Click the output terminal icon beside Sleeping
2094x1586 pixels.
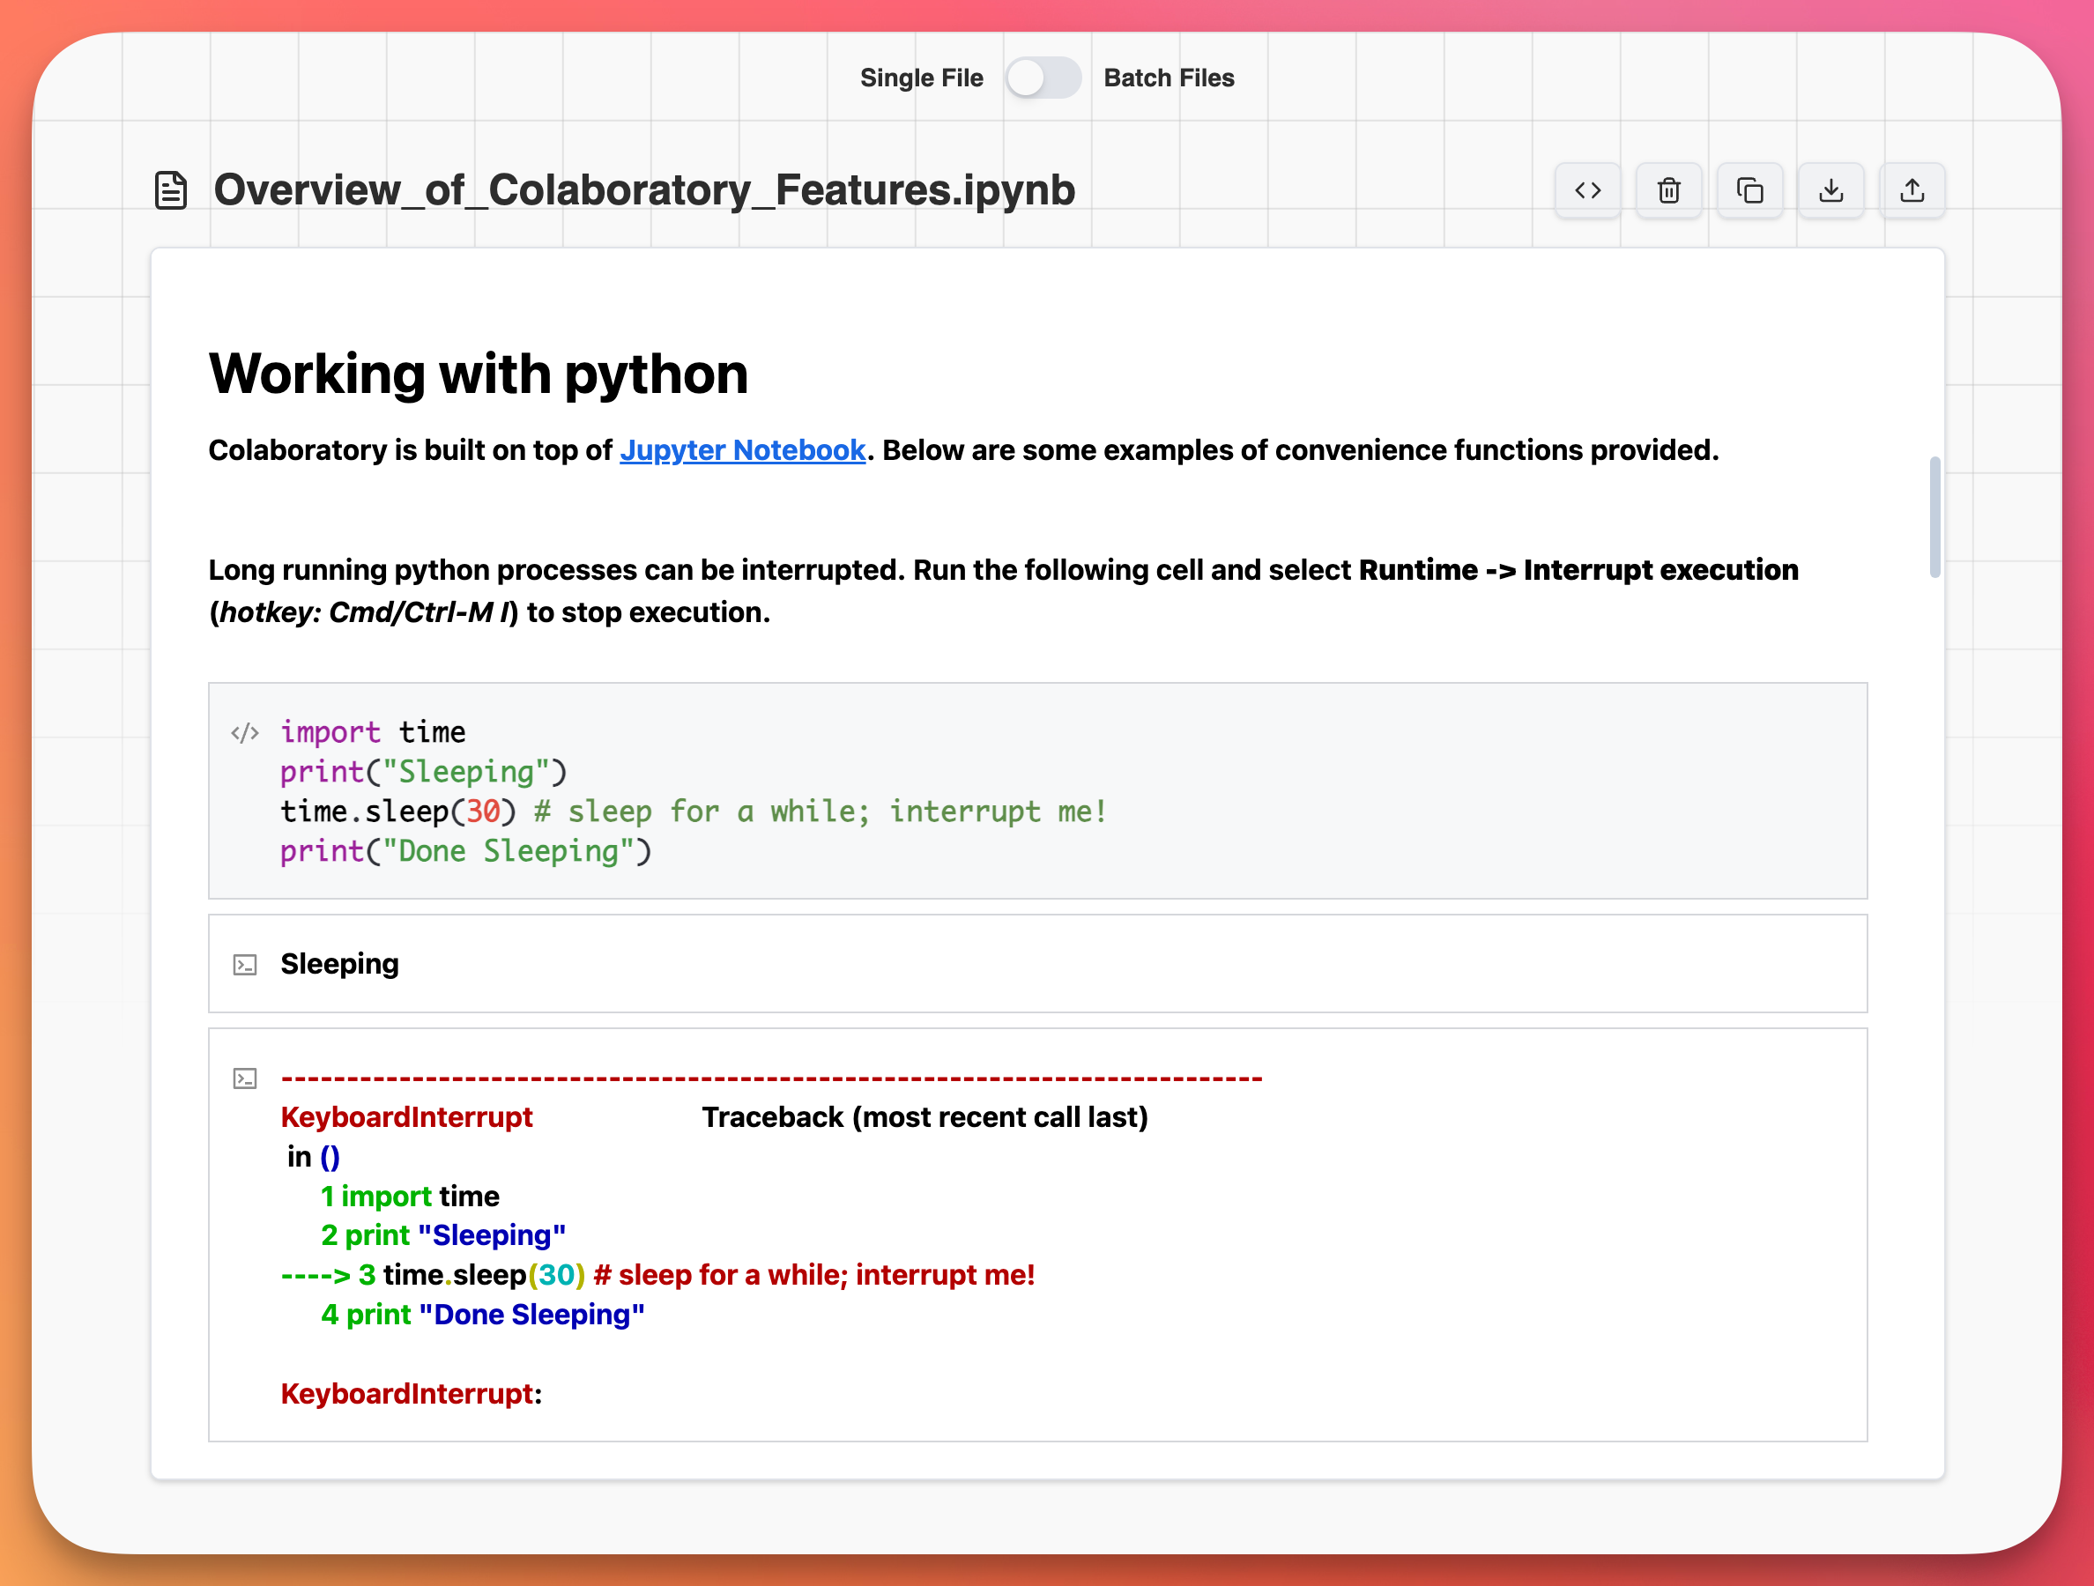point(244,964)
